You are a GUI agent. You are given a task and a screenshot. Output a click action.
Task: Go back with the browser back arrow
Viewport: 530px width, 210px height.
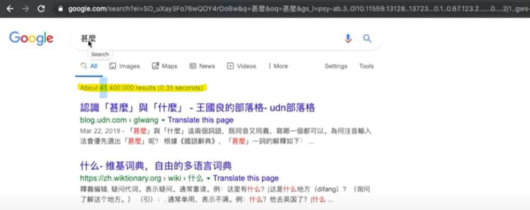click(x=10, y=9)
